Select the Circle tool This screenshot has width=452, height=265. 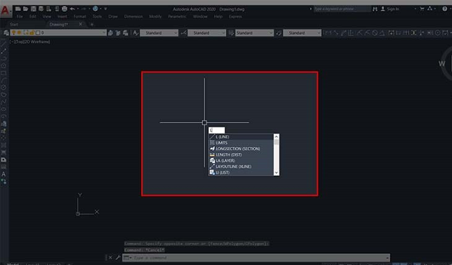coord(3,87)
